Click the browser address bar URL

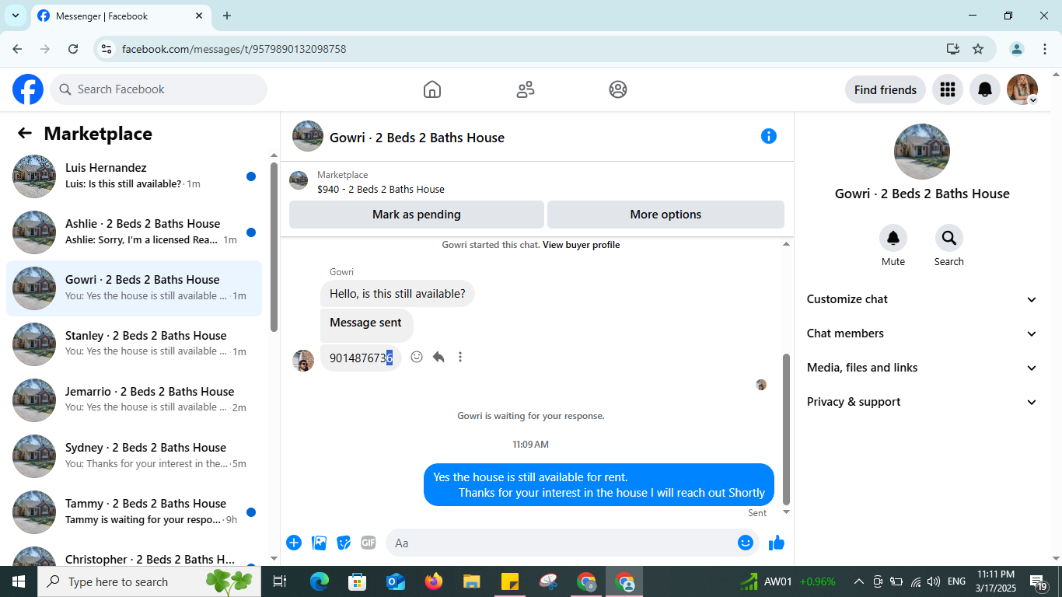tap(234, 49)
